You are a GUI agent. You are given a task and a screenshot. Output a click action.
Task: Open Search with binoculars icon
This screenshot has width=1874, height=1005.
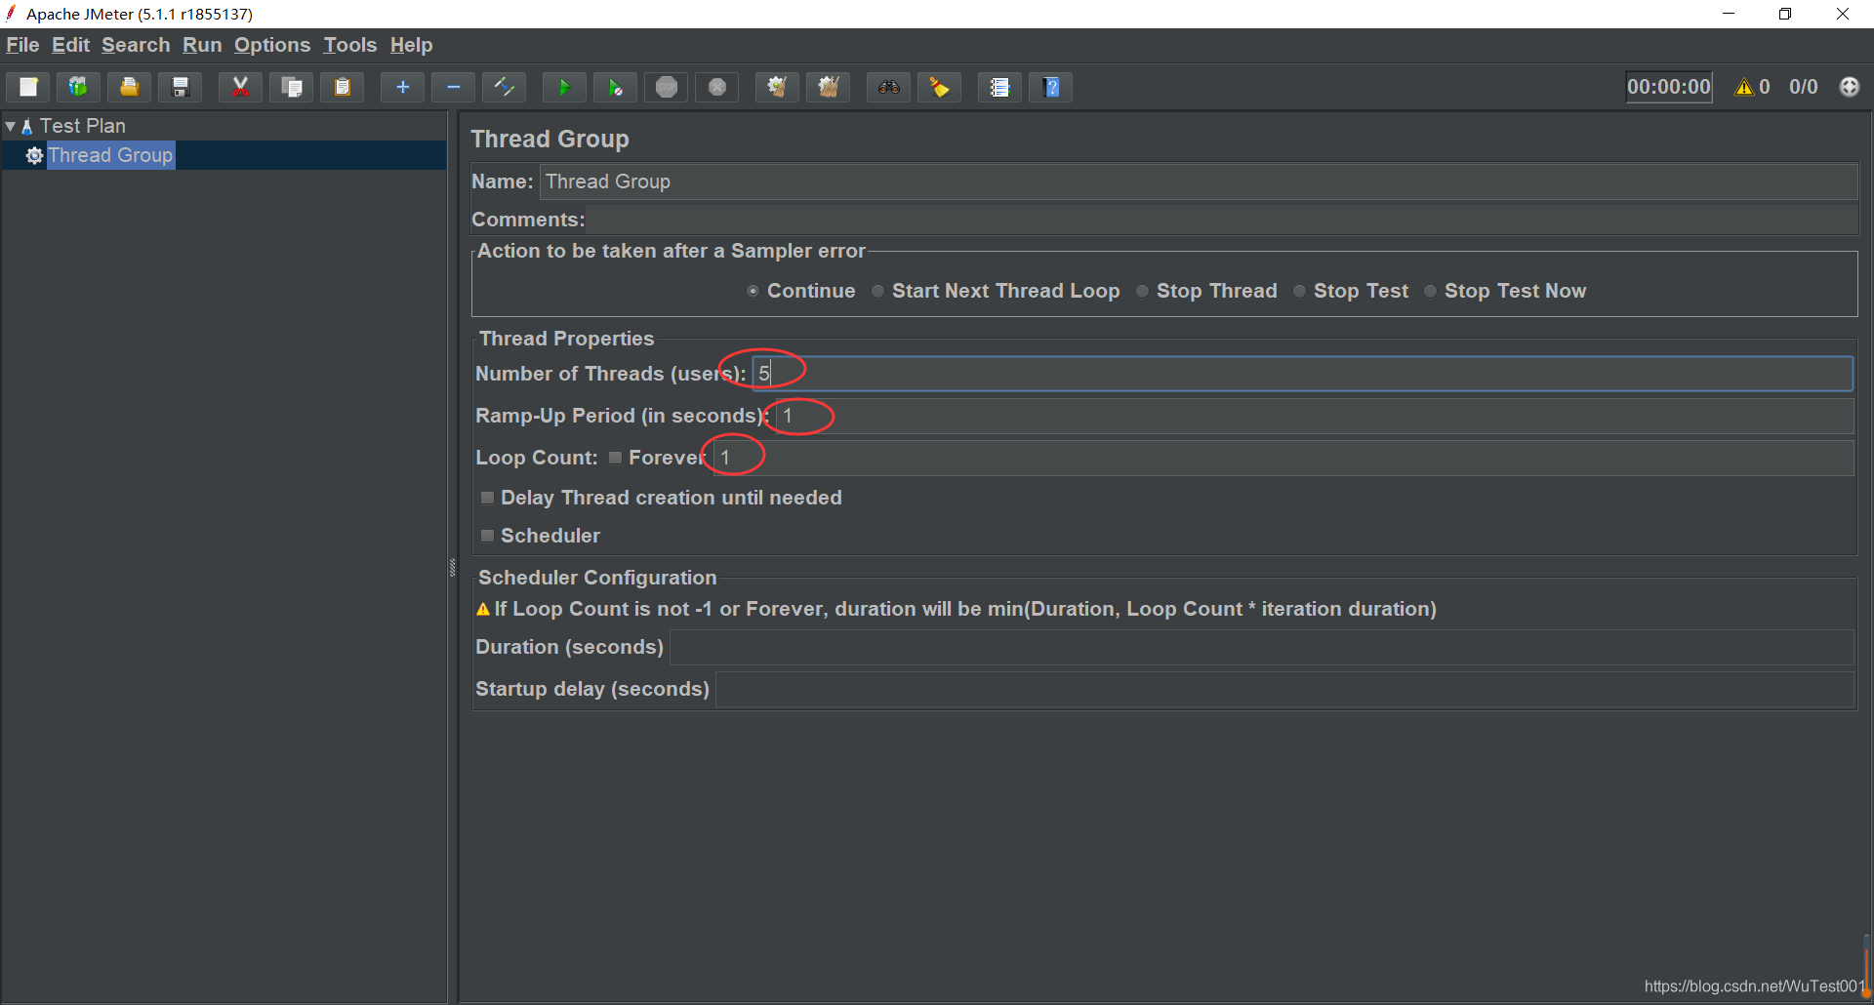(x=888, y=87)
